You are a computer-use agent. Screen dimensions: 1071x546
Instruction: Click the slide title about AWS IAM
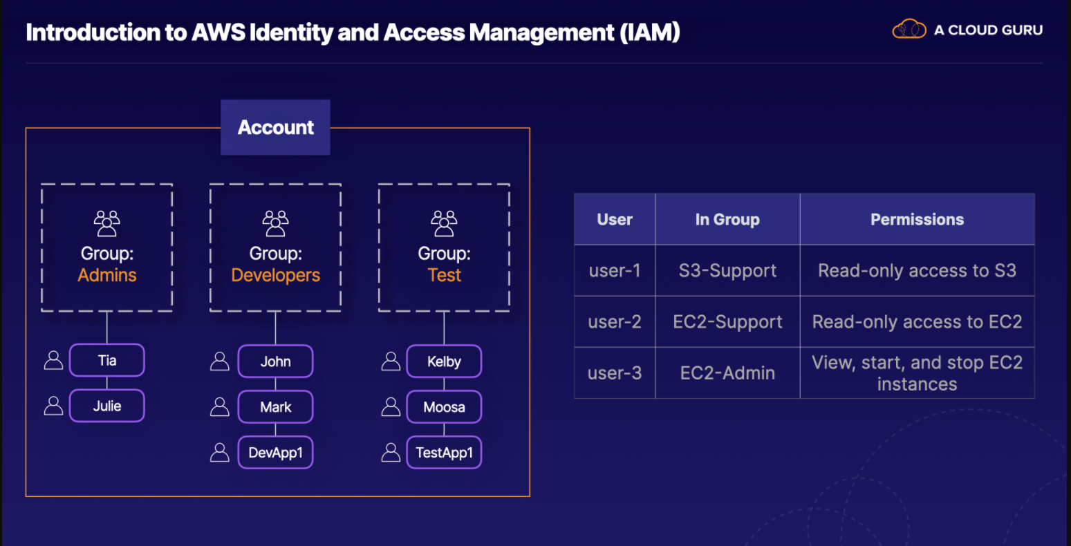[x=353, y=32]
